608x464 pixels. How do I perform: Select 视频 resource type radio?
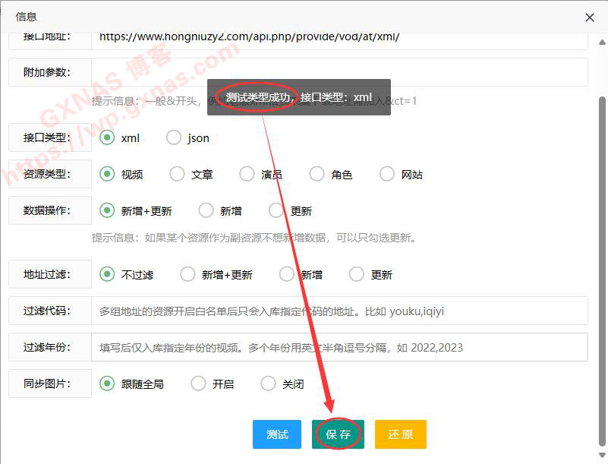tap(108, 174)
